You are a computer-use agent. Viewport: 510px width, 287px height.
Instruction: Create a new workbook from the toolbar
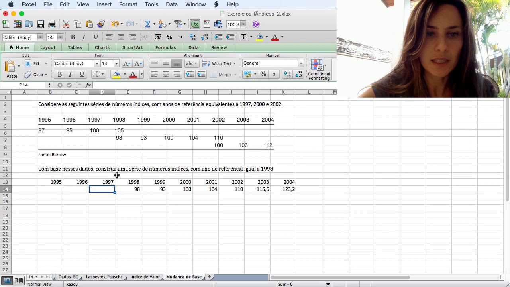click(x=6, y=24)
